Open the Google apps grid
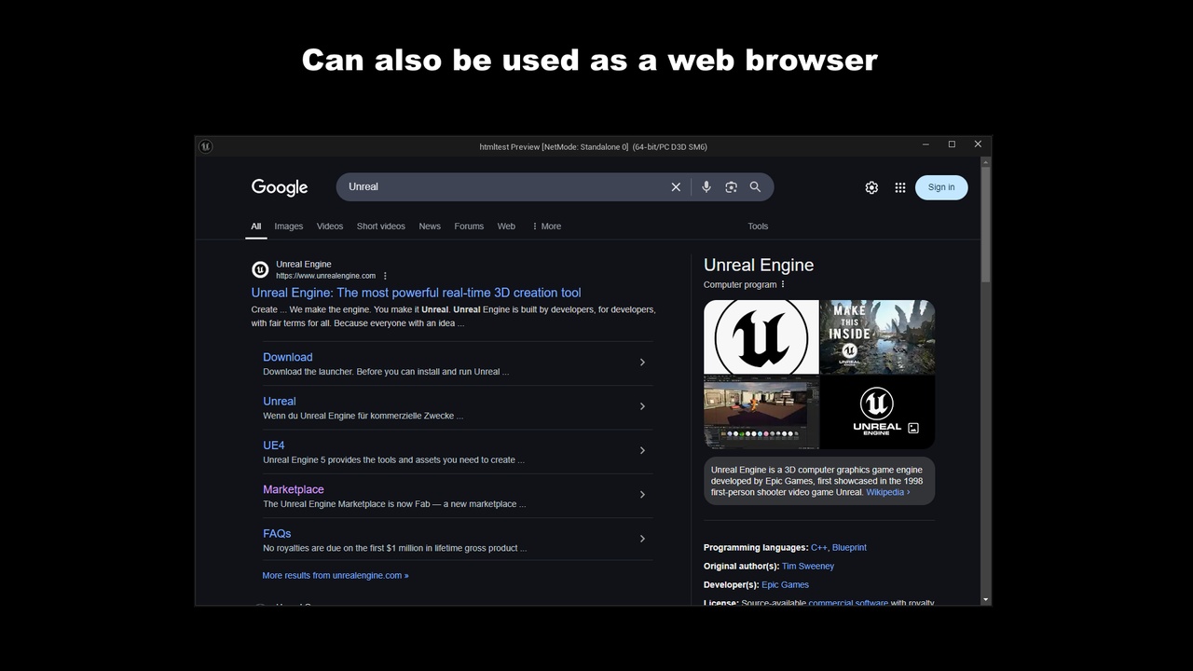This screenshot has height=671, width=1193. pos(899,186)
